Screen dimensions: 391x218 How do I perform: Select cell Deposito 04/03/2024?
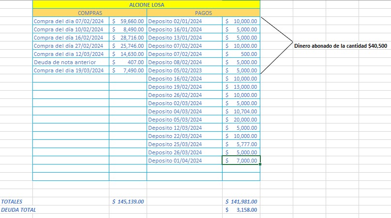click(x=184, y=111)
